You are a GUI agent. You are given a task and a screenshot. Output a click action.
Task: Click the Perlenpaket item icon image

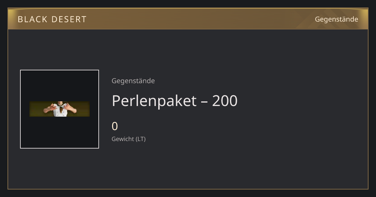coord(60,109)
